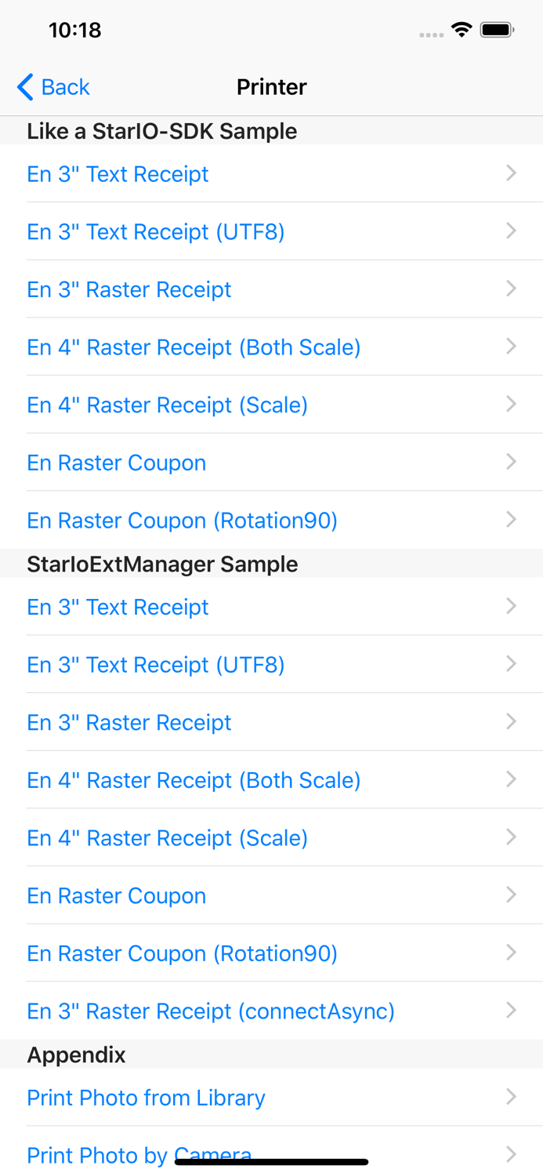The image size is (543, 1176).
Task: Open En 3" Text Receipt under StarIoExtManager Sample
Action: (118, 606)
